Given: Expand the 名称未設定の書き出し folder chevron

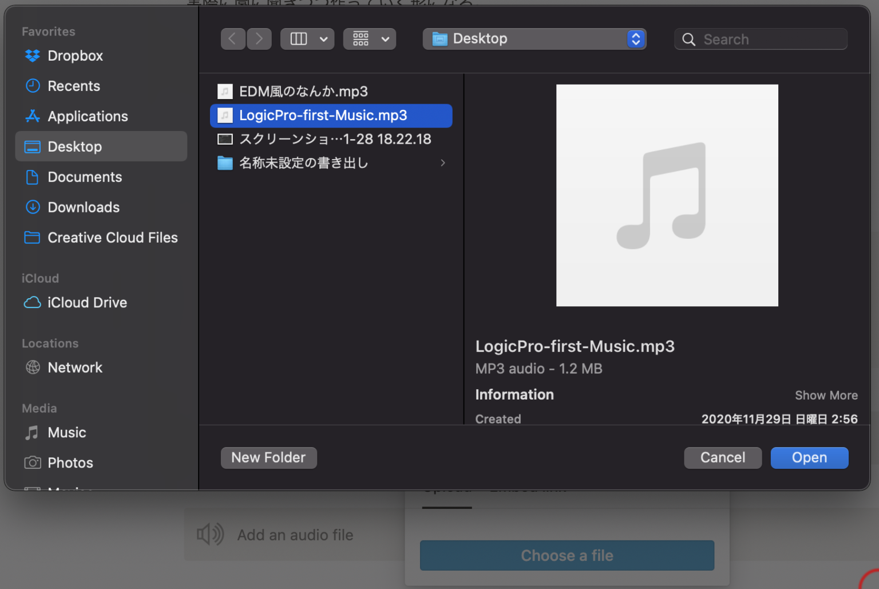Looking at the screenshot, I should tap(442, 163).
